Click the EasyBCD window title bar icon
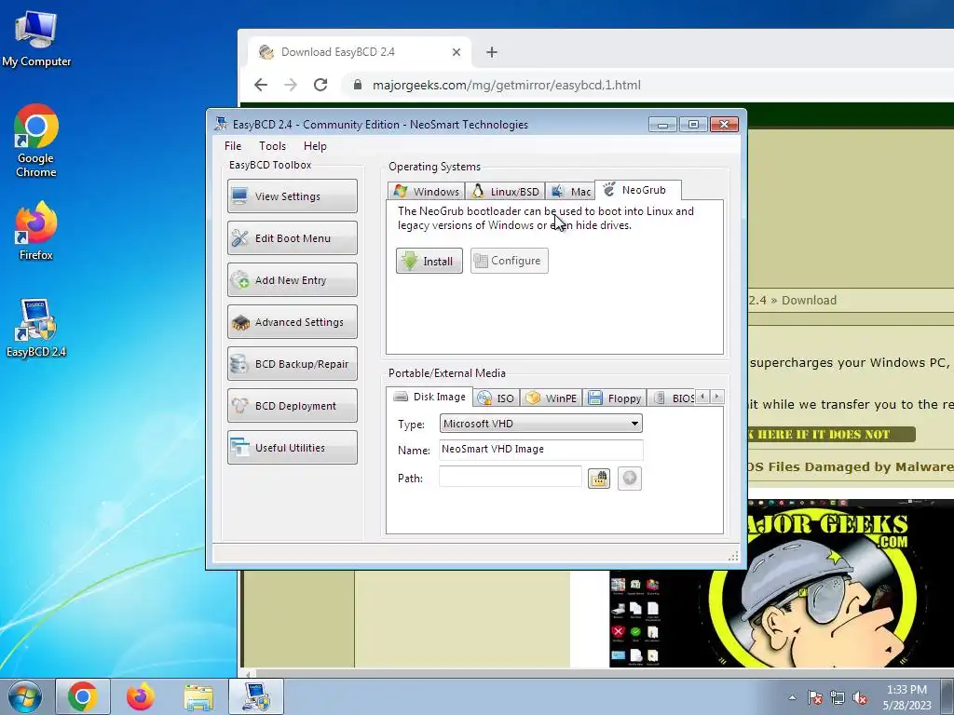 click(221, 124)
